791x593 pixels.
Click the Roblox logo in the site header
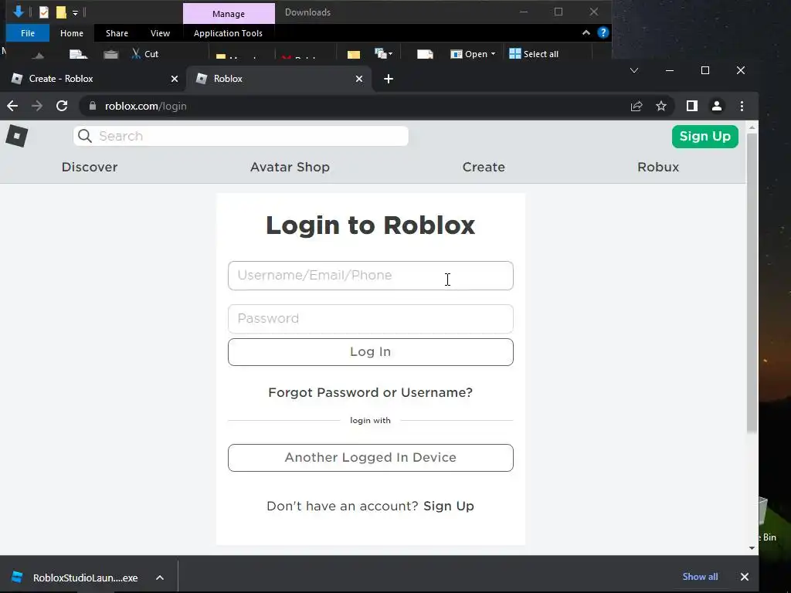point(17,136)
